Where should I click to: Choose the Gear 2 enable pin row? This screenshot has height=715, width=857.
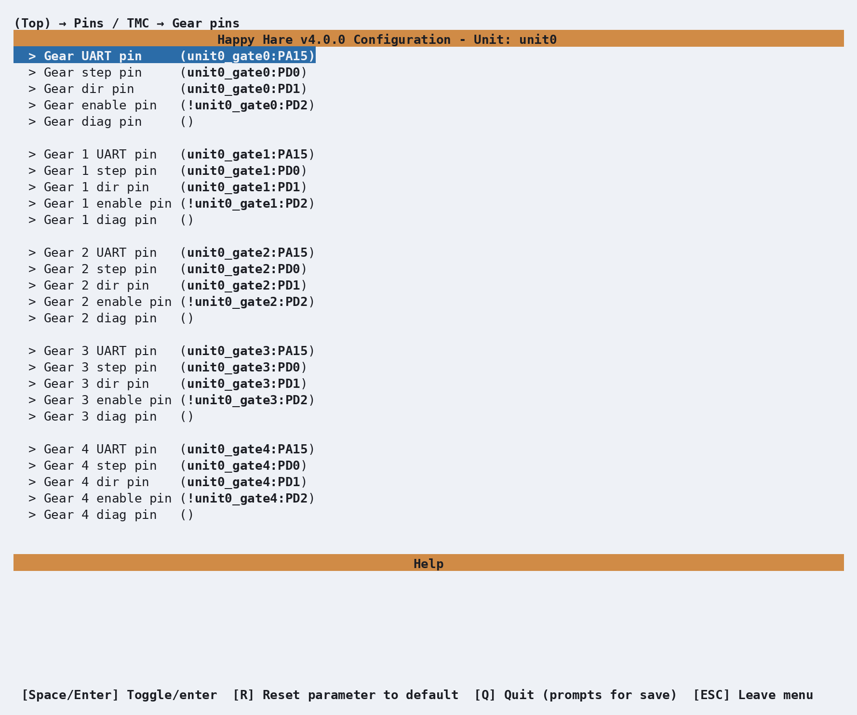[x=171, y=302]
